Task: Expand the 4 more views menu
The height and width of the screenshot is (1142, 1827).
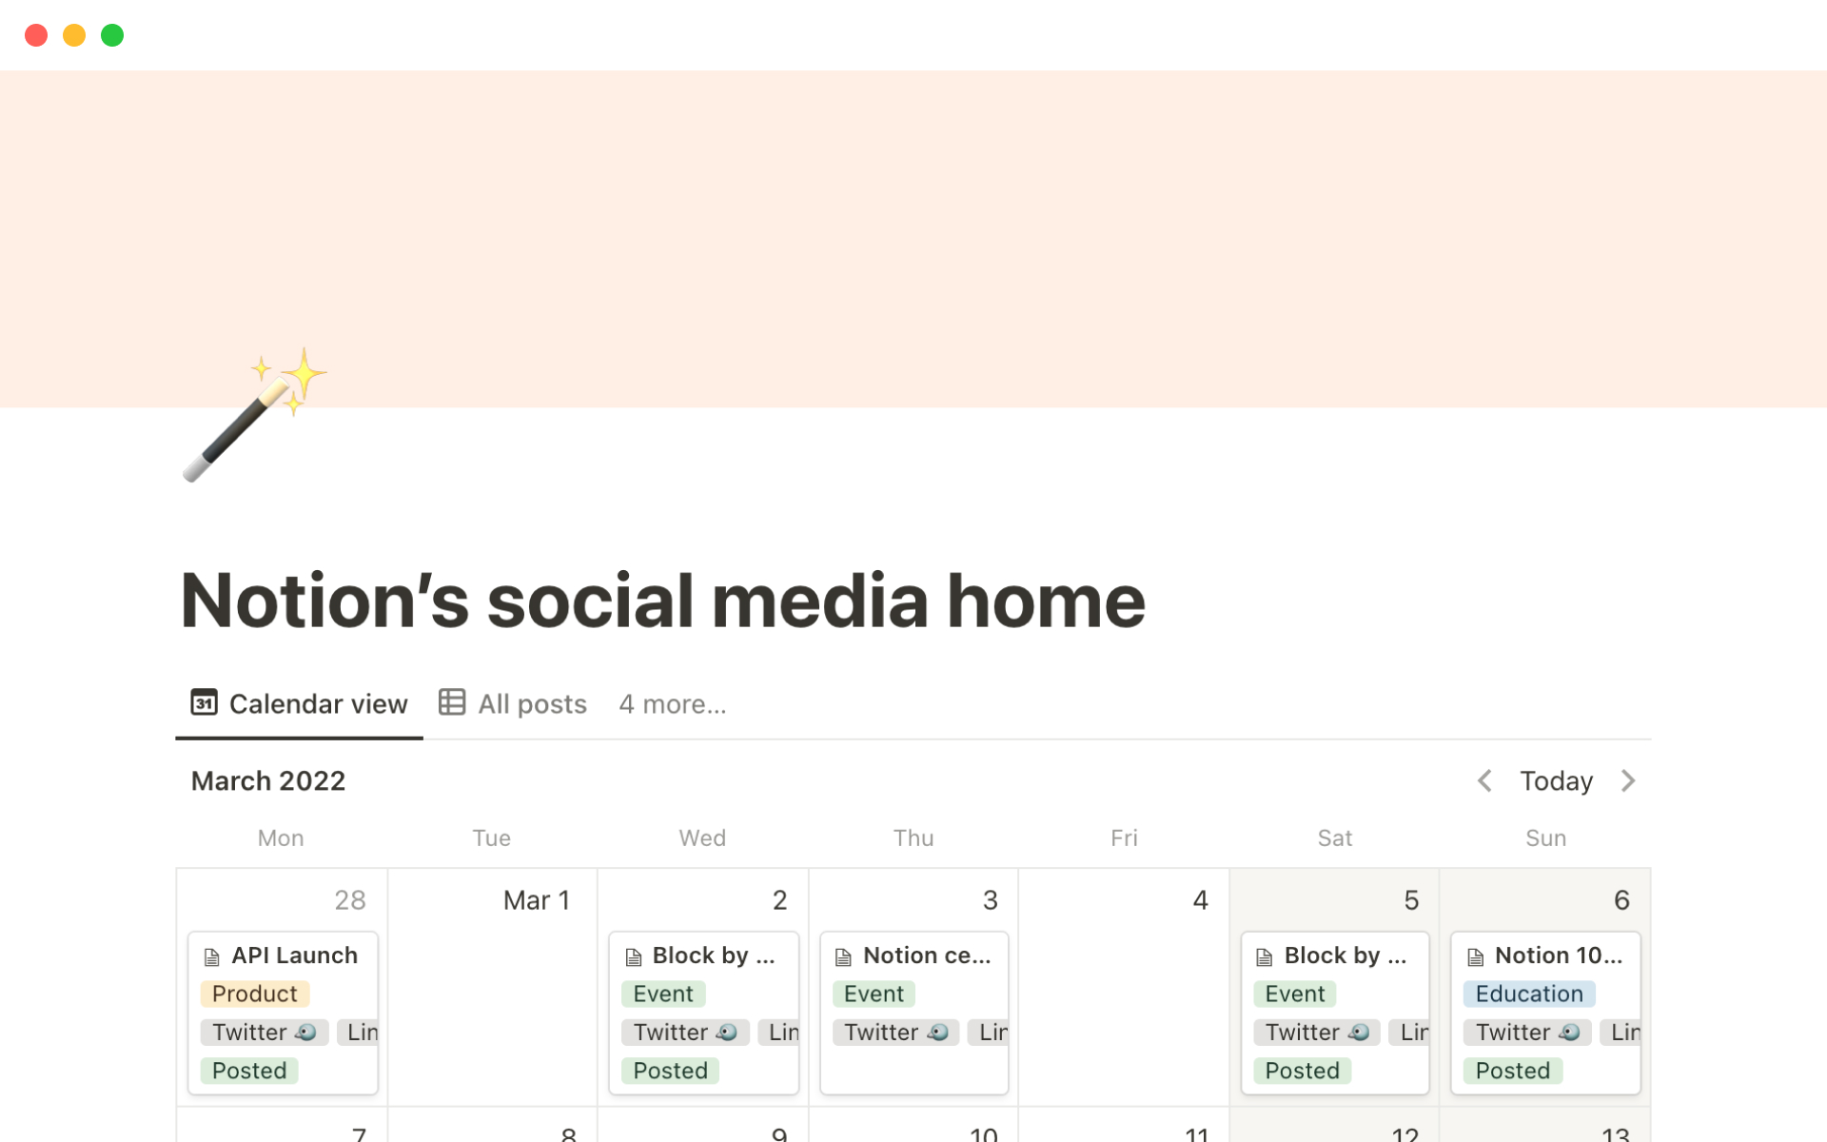Action: tap(671, 702)
